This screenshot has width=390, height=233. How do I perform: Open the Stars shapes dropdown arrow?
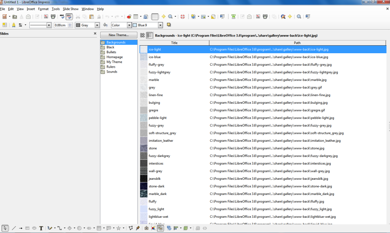(123, 228)
